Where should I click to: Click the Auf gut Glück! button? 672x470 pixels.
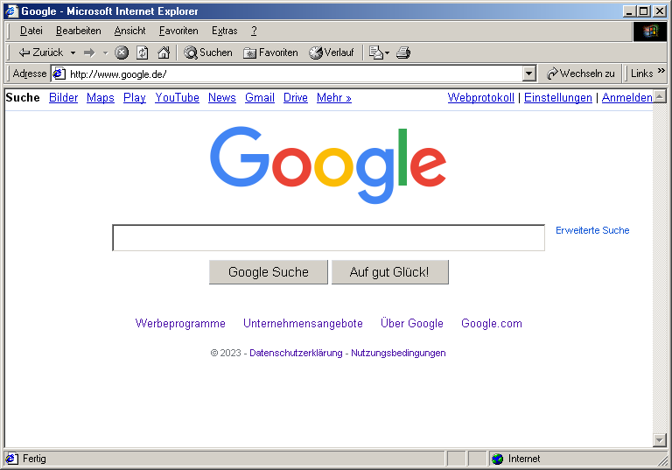tap(390, 272)
